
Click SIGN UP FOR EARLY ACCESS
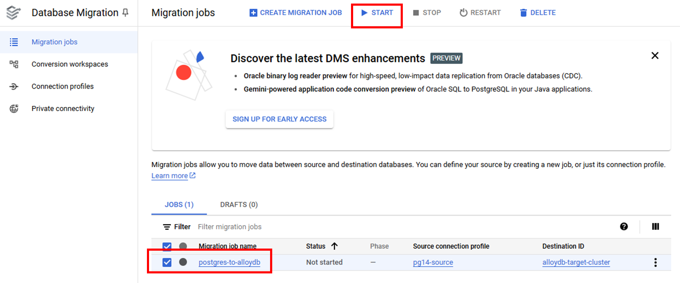click(x=279, y=119)
